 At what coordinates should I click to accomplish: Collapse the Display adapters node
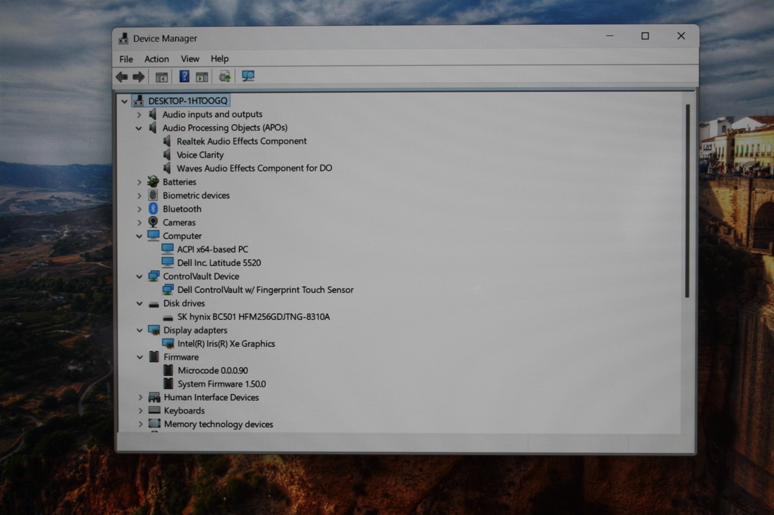click(139, 331)
